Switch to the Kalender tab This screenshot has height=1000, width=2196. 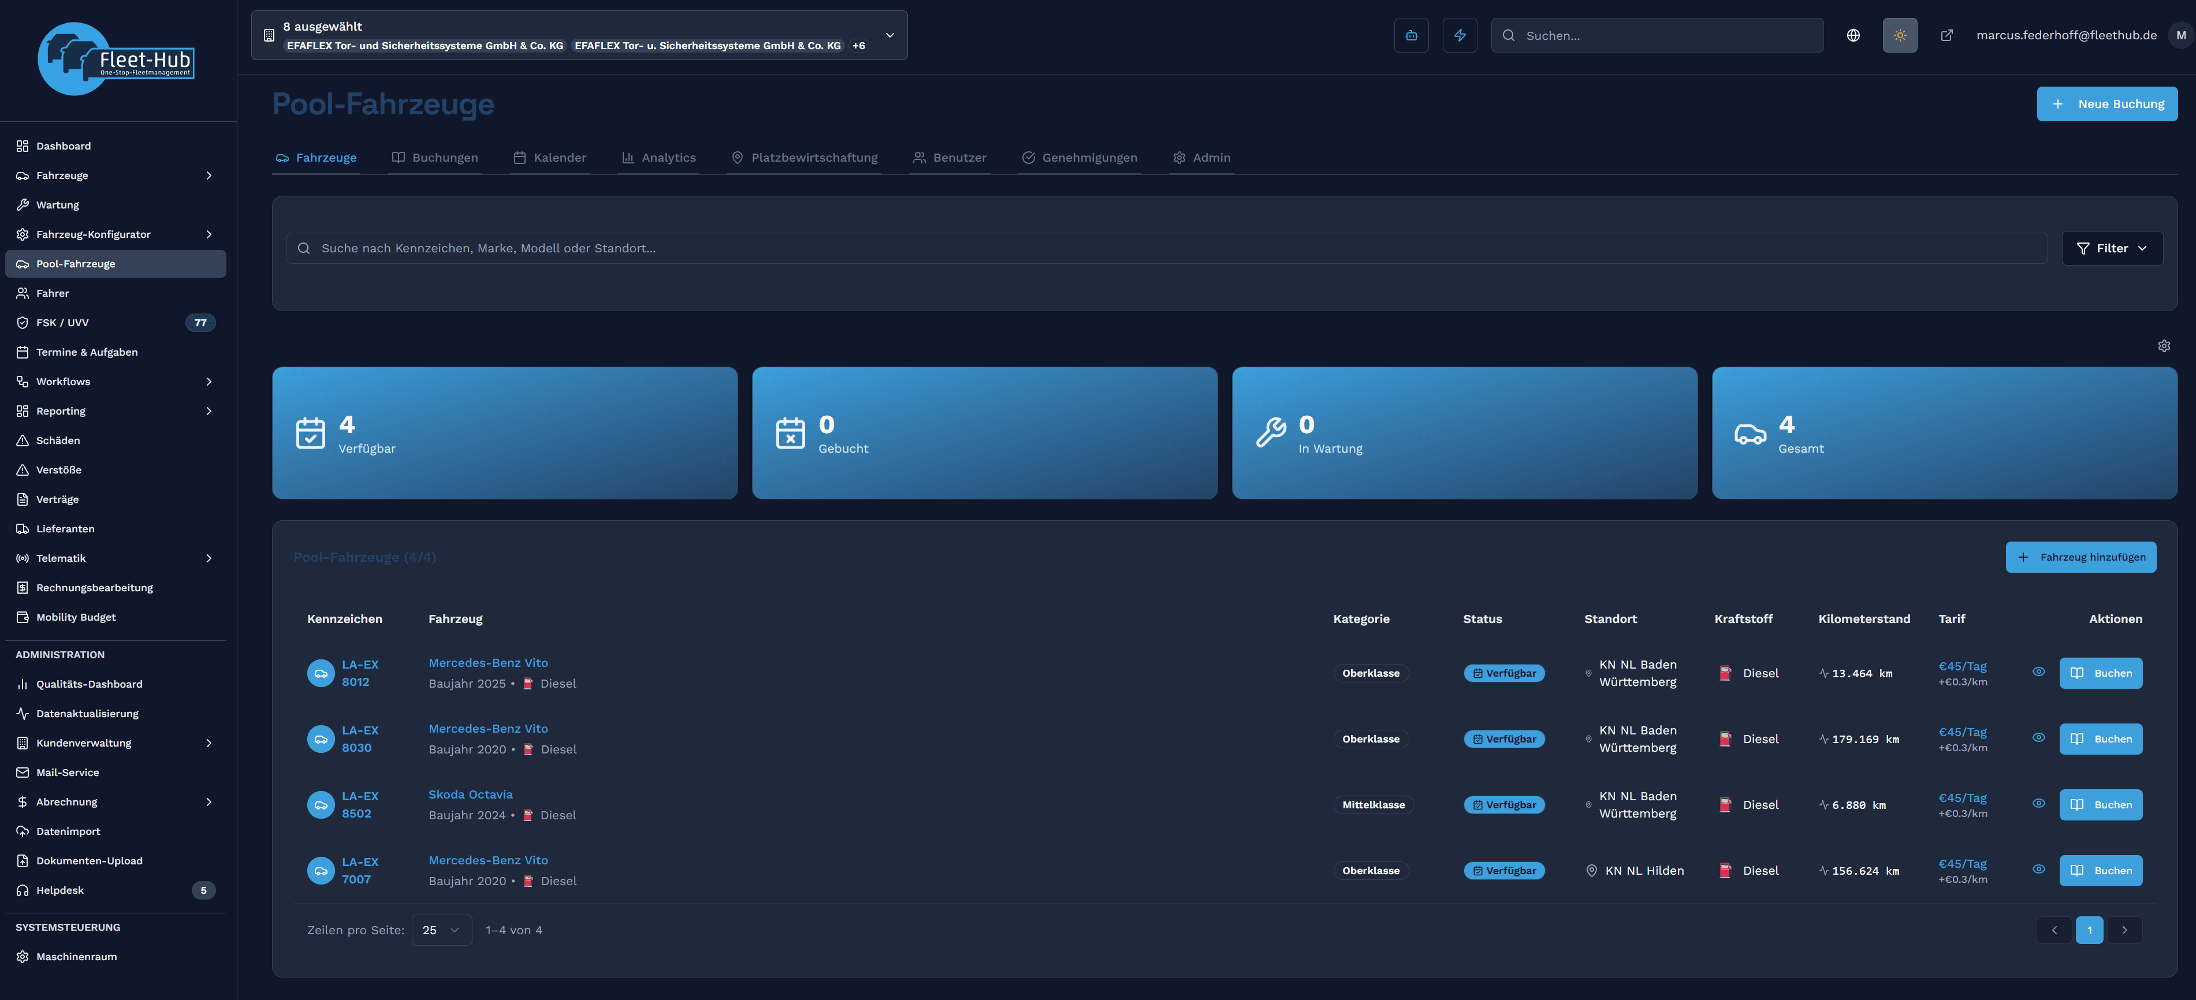(x=550, y=158)
